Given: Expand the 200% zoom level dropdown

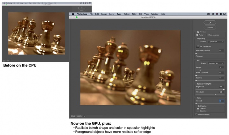Looking at the screenshot, I should (85, 116).
